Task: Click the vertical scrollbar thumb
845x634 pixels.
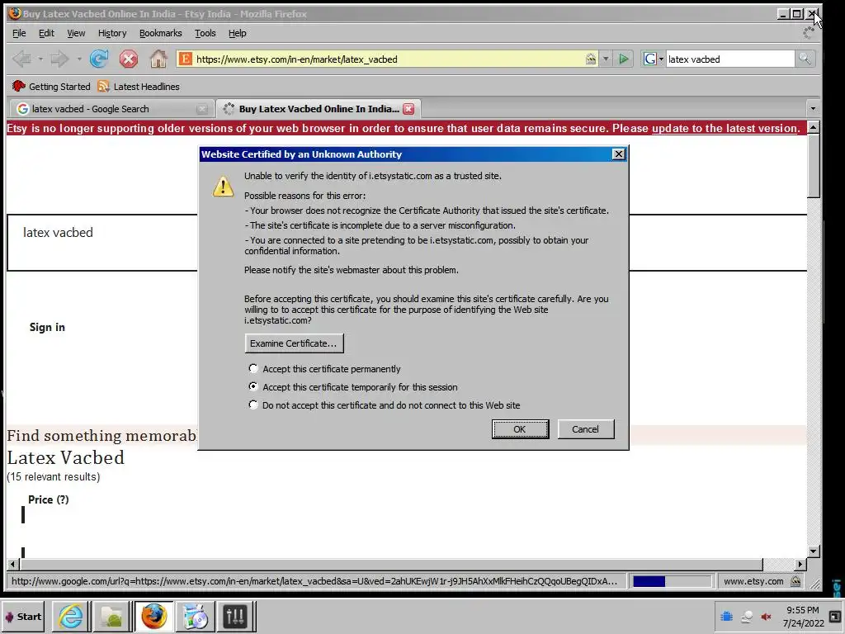Action: (x=813, y=165)
